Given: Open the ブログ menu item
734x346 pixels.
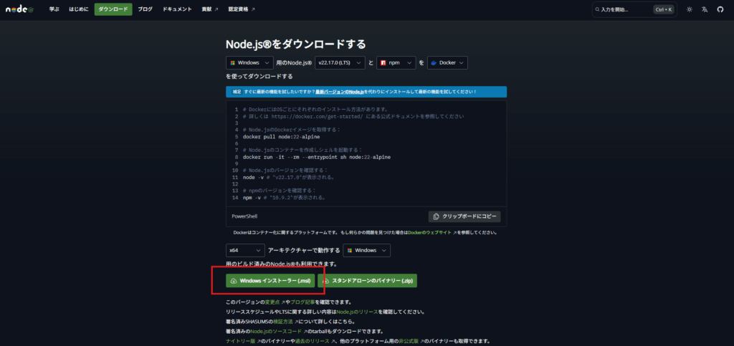Looking at the screenshot, I should [x=145, y=9].
